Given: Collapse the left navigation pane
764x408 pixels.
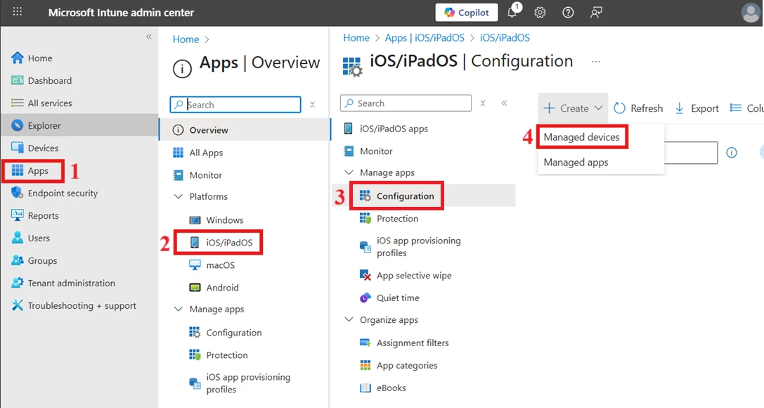Looking at the screenshot, I should tap(149, 37).
